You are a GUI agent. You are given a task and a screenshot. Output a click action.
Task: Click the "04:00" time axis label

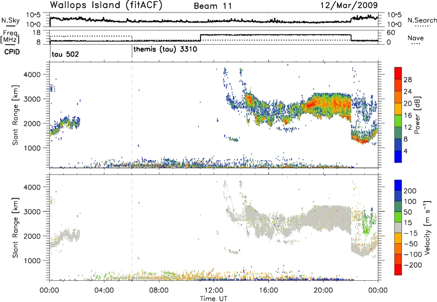(104, 291)
